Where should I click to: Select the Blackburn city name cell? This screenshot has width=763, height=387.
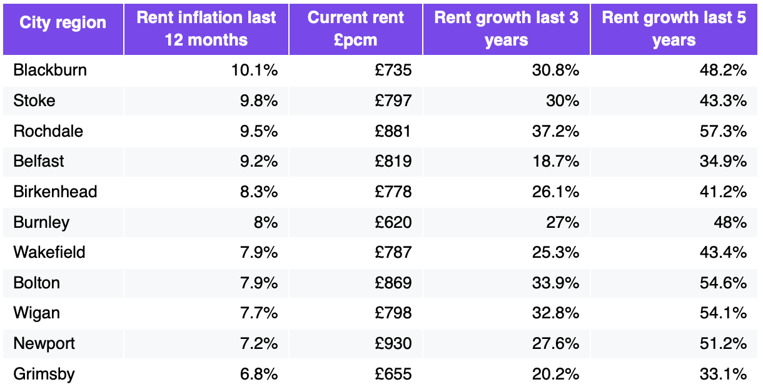tap(50, 71)
